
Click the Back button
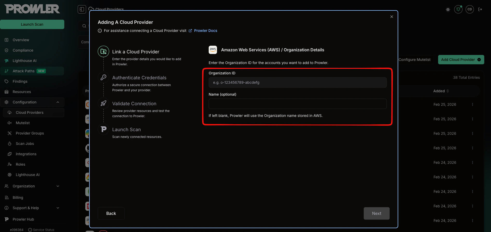(x=111, y=213)
